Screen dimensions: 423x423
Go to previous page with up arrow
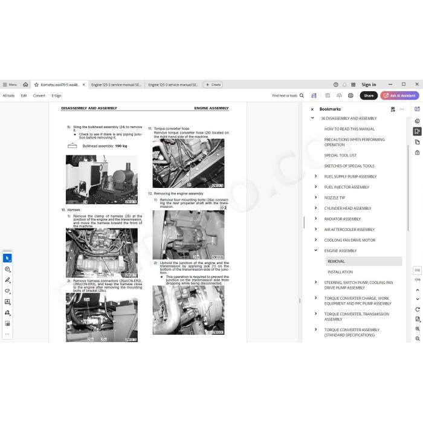pos(418,290)
